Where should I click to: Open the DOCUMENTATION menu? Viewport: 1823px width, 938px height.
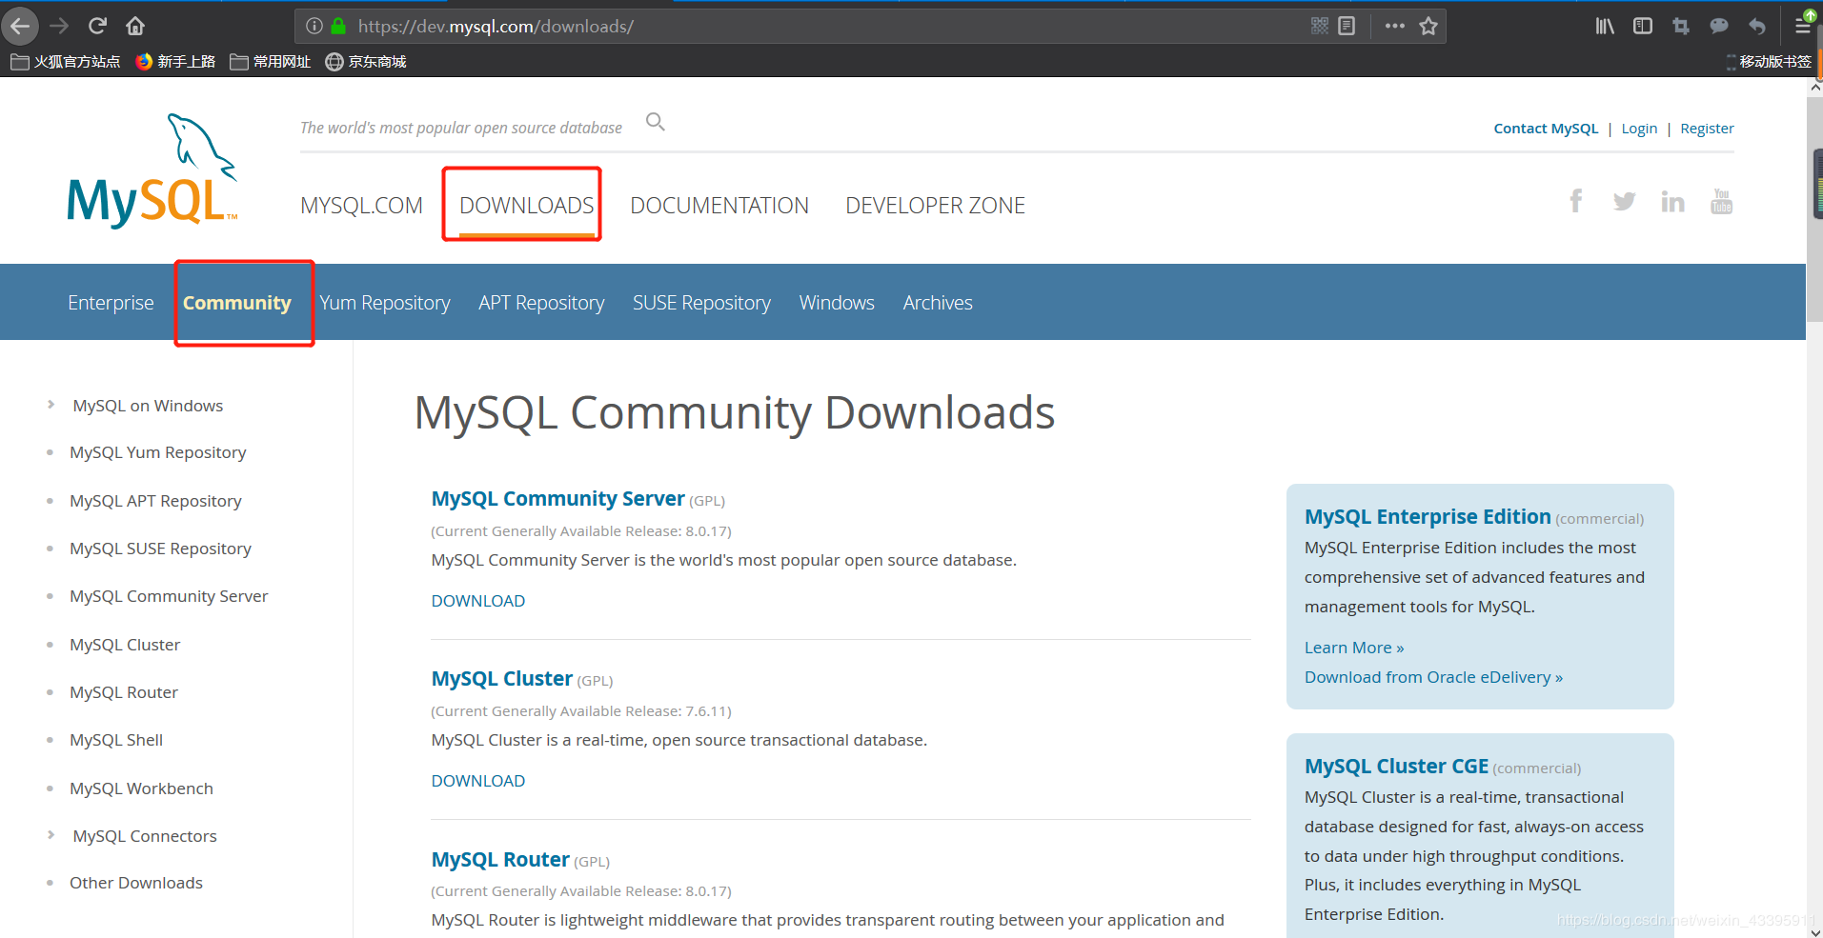click(719, 205)
